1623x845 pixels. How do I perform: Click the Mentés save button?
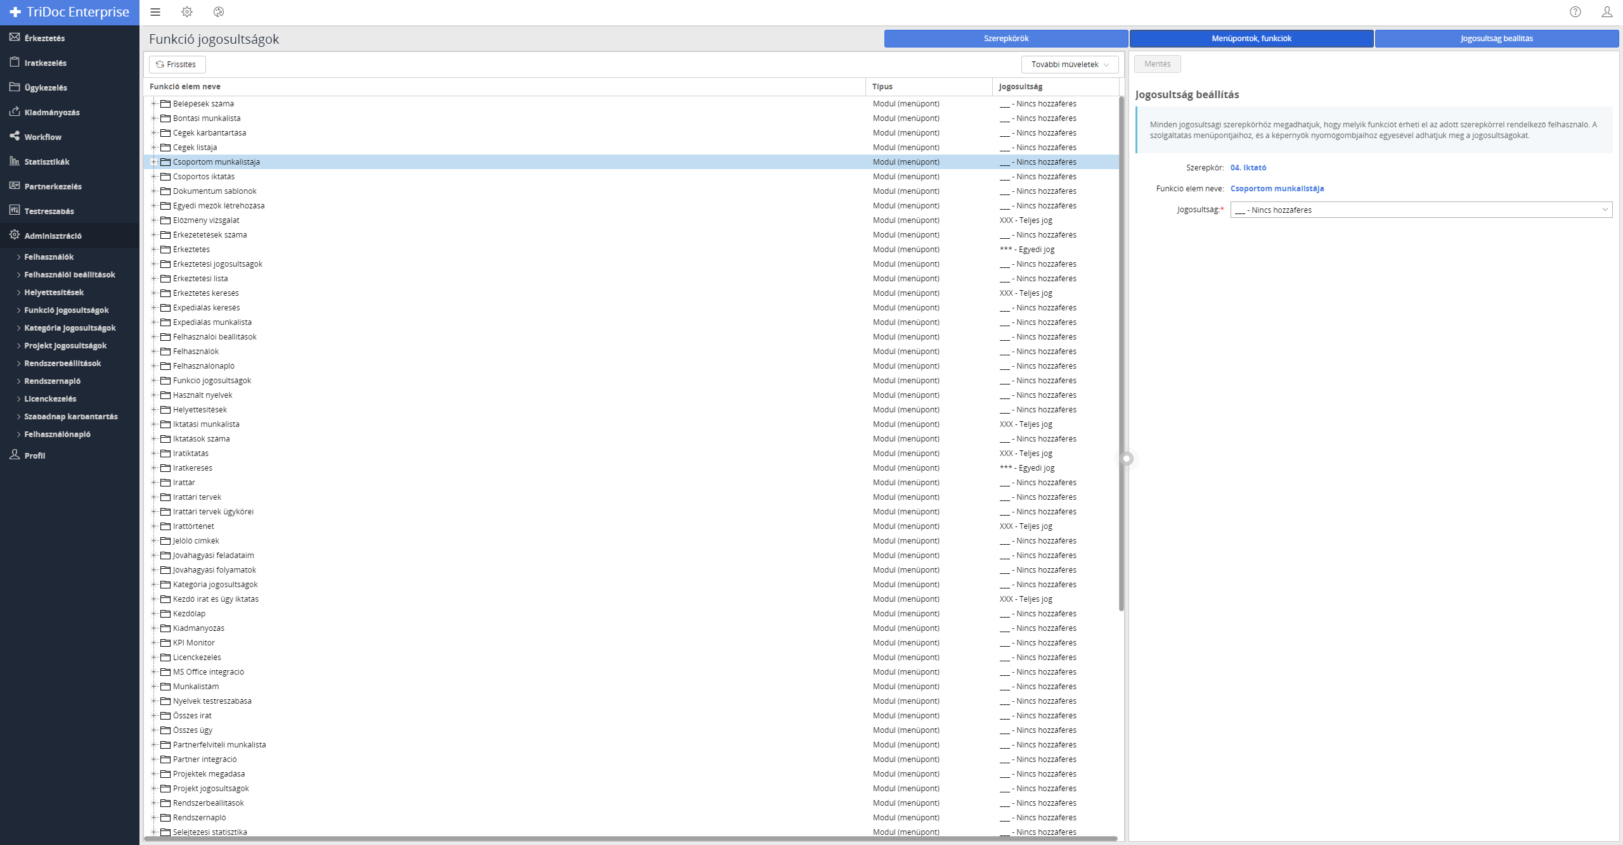tap(1157, 64)
